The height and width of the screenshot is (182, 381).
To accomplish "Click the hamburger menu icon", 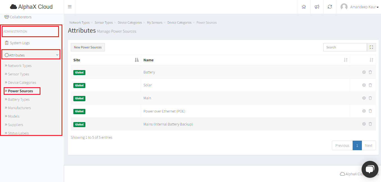I will point(70,7).
